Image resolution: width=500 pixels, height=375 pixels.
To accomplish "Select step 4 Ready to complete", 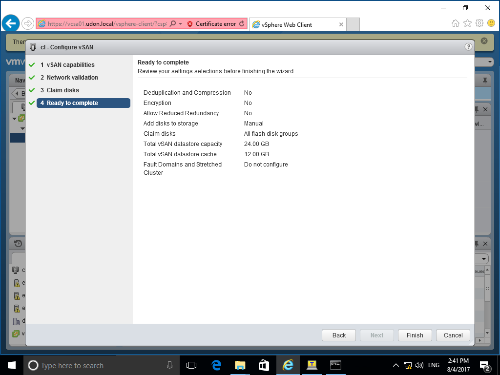I will coord(83,103).
